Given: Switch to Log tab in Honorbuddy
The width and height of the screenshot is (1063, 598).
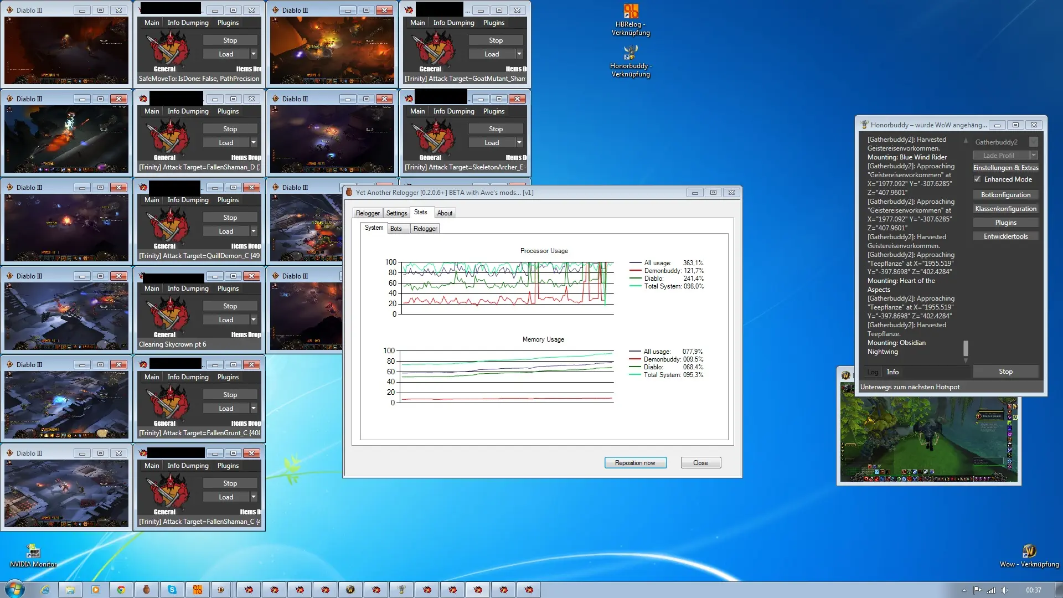Looking at the screenshot, I should (873, 372).
